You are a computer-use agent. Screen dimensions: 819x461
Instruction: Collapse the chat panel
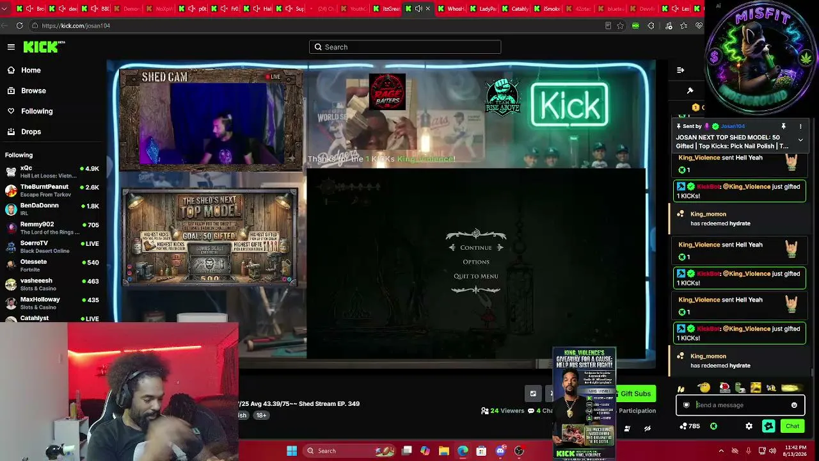pos(680,70)
